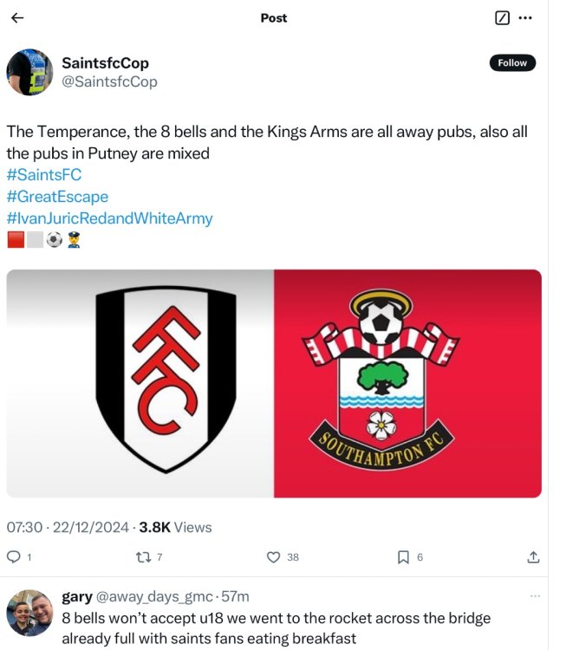Follow the SaintsfcCop account
This screenshot has width=566, height=650.
512,62
